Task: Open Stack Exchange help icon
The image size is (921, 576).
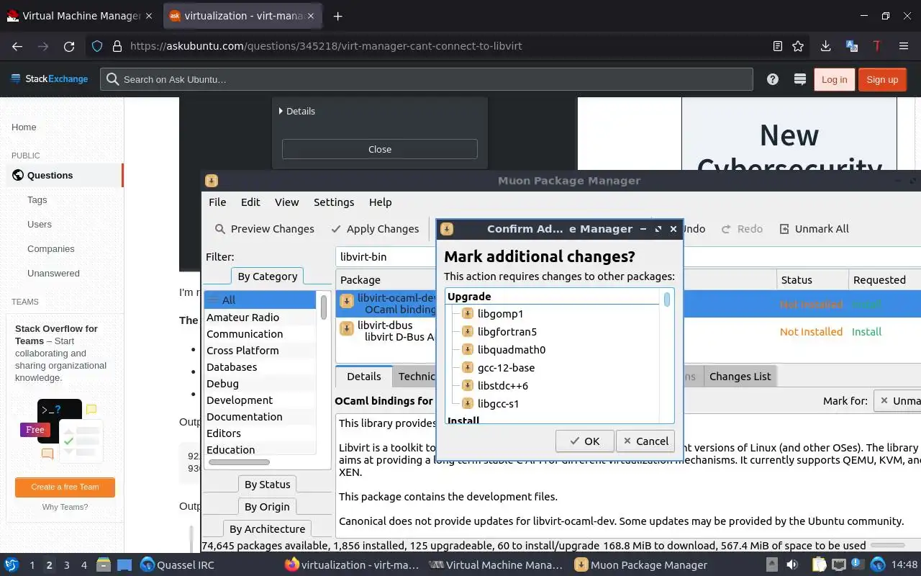Action: pyautogui.click(x=773, y=79)
